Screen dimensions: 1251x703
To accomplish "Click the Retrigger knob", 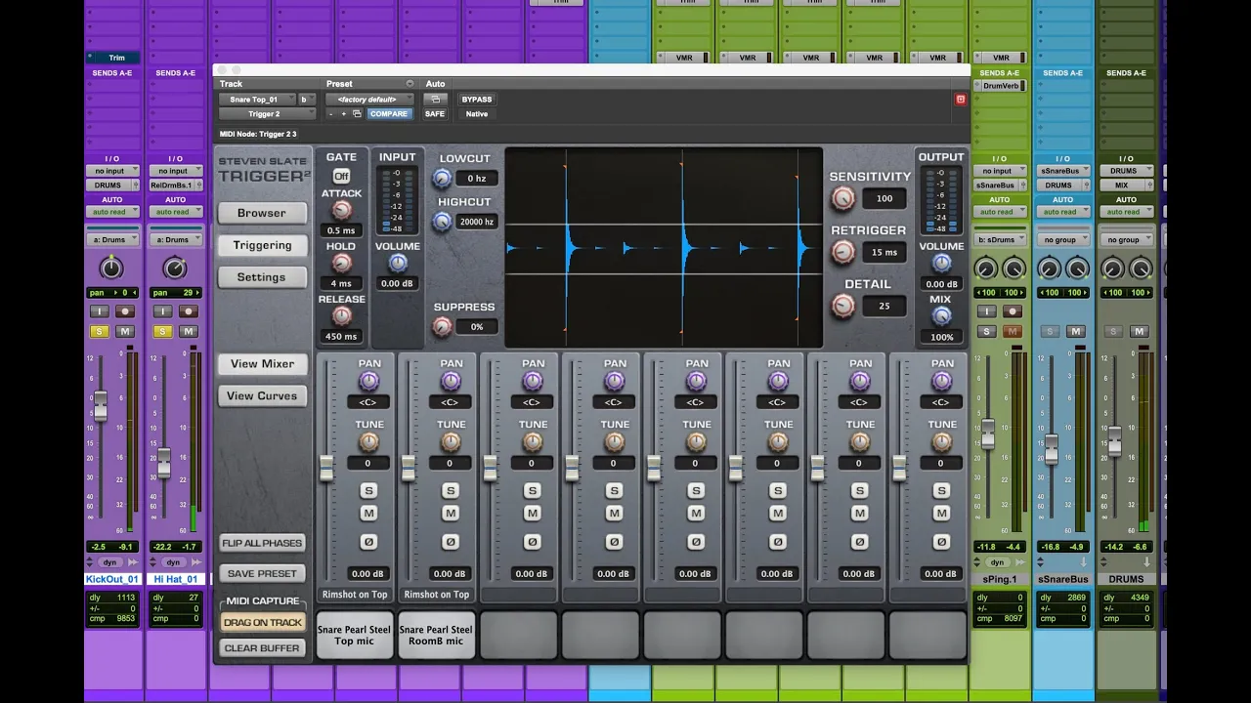I will 842,252.
